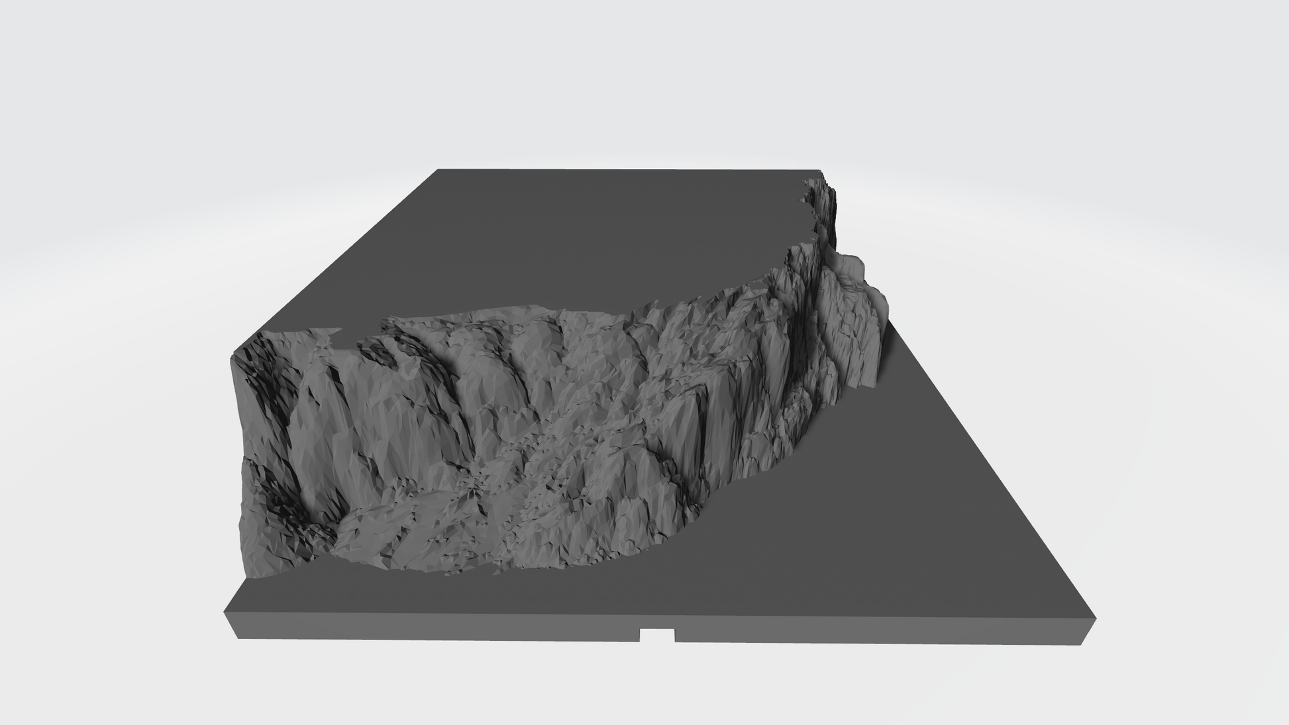This screenshot has height=725, width=1289.
Task: Click the front face of the base slab
Action: (x=431, y=626)
